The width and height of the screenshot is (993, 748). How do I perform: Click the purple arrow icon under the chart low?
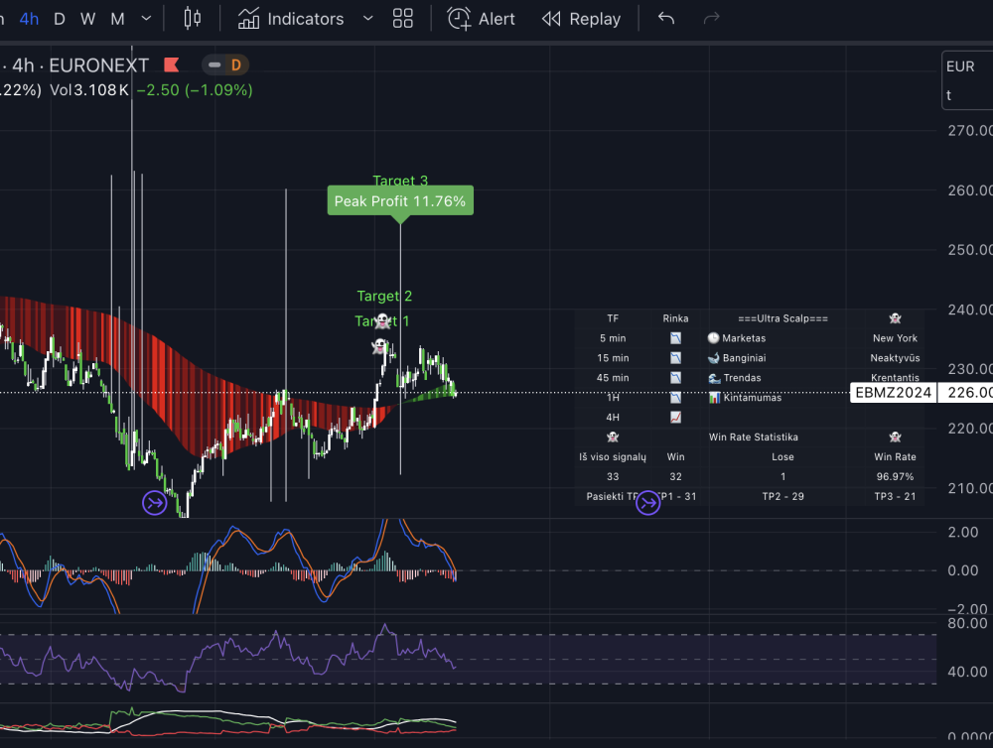155,503
